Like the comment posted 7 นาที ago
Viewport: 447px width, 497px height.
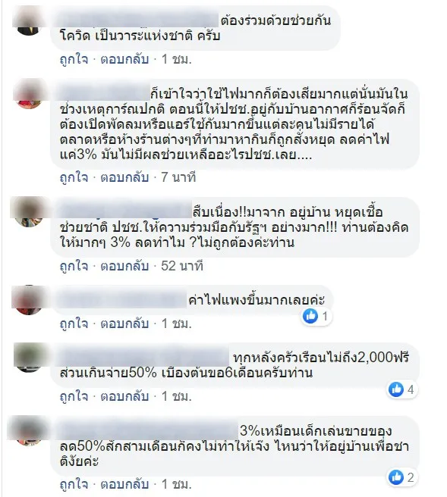pos(74,177)
